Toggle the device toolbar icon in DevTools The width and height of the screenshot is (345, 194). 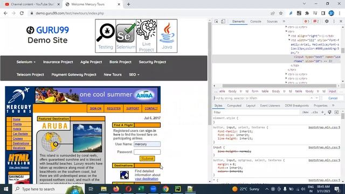(223, 22)
